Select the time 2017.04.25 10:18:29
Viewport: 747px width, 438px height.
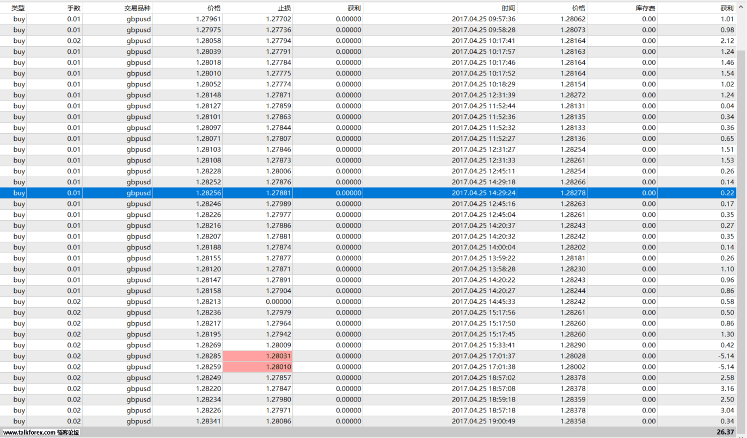click(483, 84)
